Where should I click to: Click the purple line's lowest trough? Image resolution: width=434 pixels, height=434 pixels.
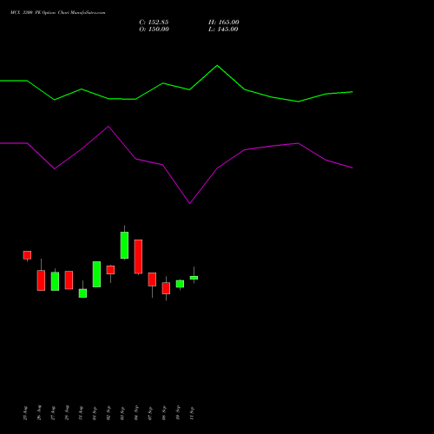click(x=190, y=203)
